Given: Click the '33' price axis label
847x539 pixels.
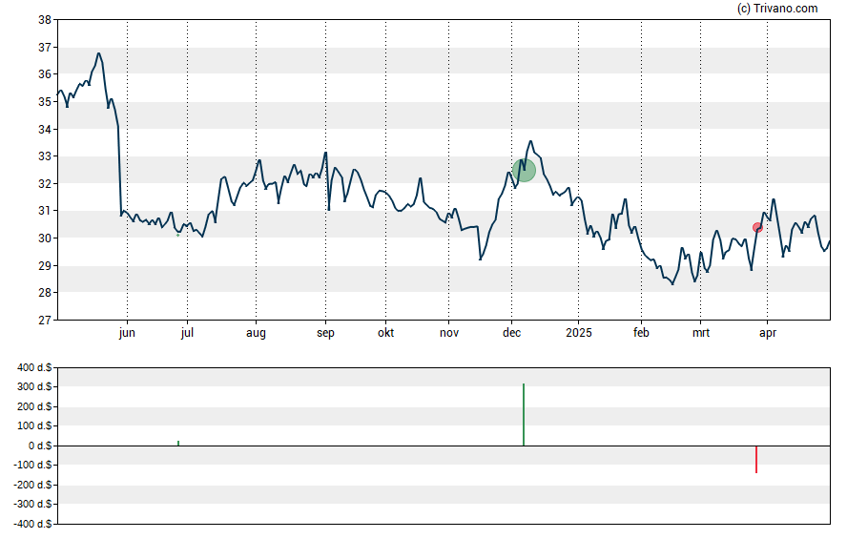Looking at the screenshot, I should (x=45, y=156).
